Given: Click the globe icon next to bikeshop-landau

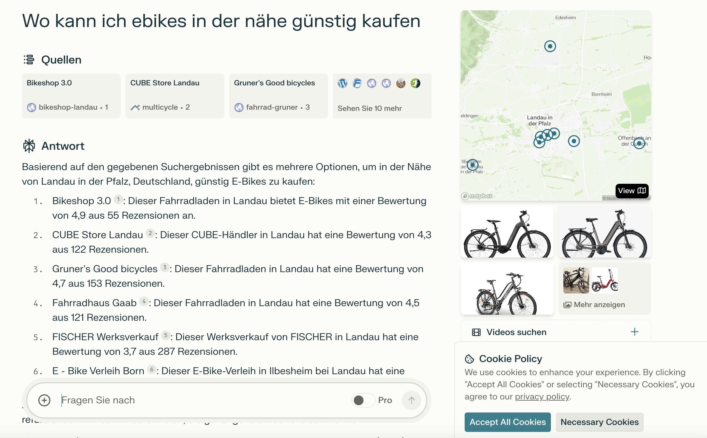Looking at the screenshot, I should (x=32, y=107).
